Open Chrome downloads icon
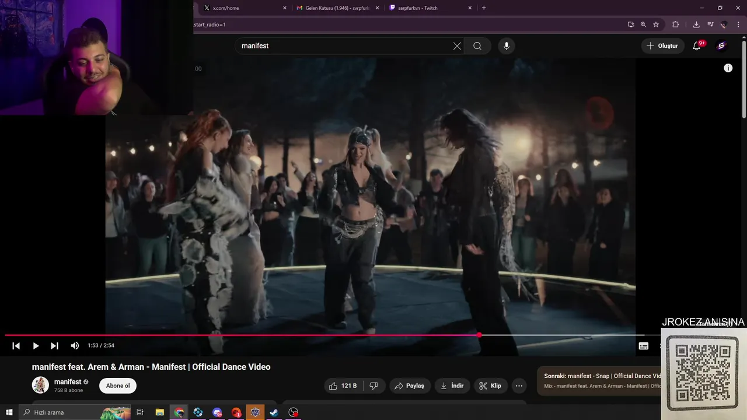 pos(696,24)
